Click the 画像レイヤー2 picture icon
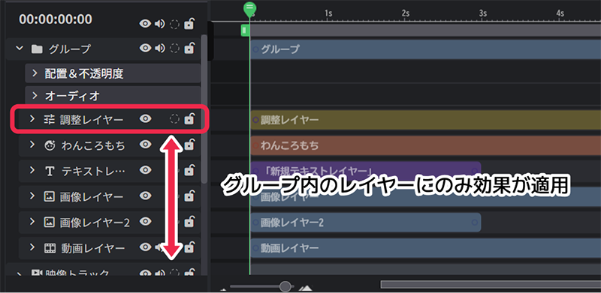Viewport: 601px width, 293px height. tap(49, 222)
